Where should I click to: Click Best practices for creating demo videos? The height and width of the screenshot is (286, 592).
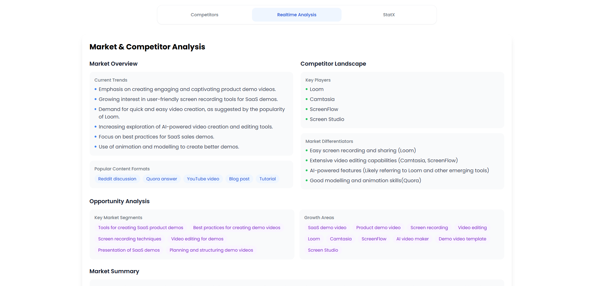237,228
